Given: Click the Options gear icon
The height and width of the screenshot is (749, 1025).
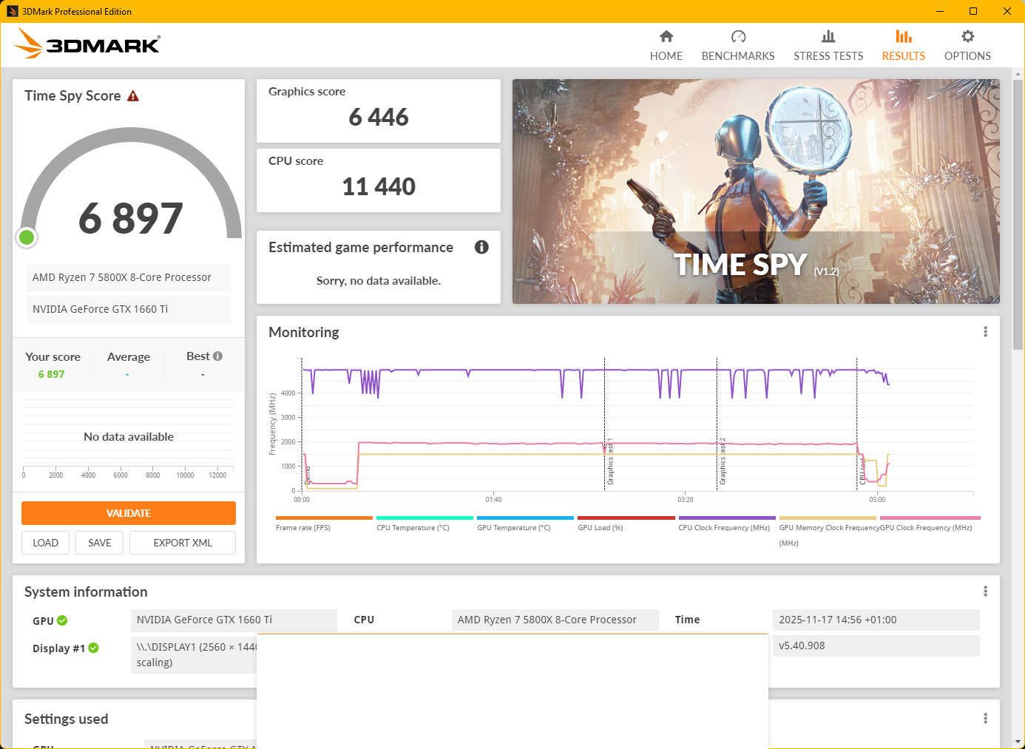Looking at the screenshot, I should click(967, 36).
